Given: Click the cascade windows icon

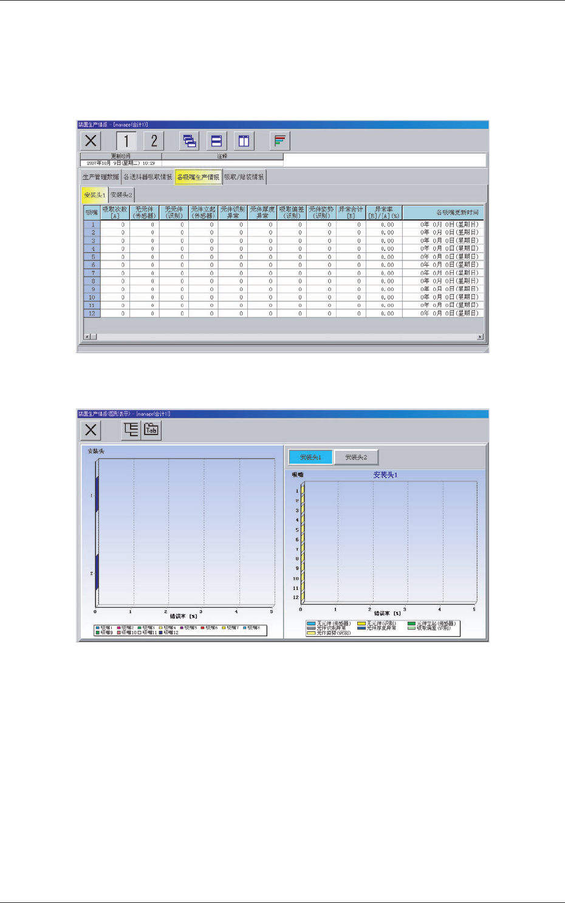Looking at the screenshot, I should (190, 141).
